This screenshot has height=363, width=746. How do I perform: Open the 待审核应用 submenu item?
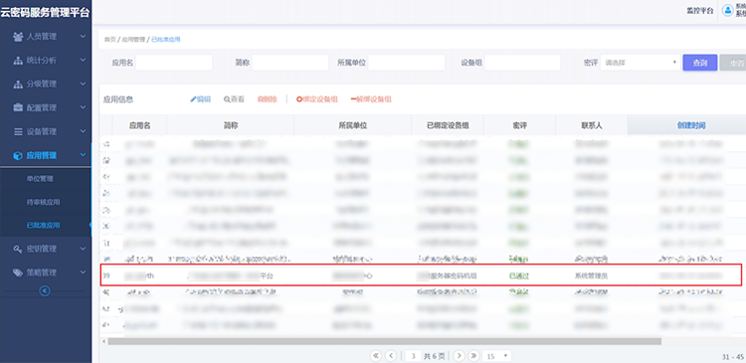(x=44, y=202)
